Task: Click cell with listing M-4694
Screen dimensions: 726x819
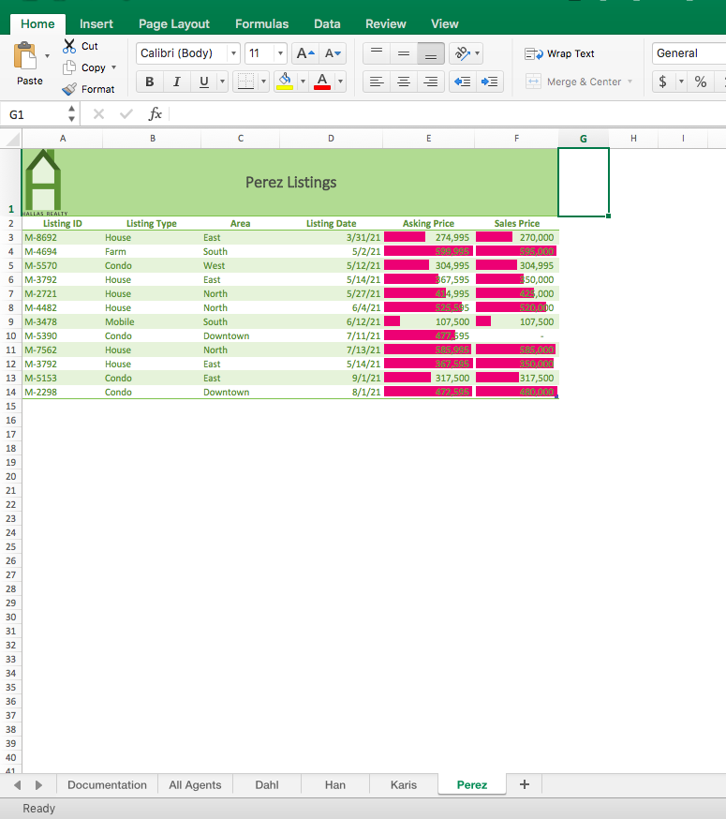Action: tap(62, 252)
